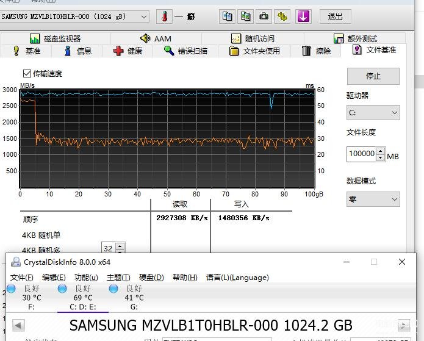
Task: Increase file length with the up stepper
Action: [x=381, y=151]
